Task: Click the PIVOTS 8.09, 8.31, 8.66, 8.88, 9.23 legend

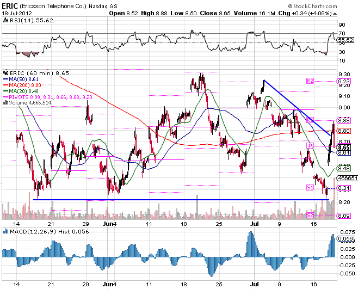Action: tap(51, 97)
